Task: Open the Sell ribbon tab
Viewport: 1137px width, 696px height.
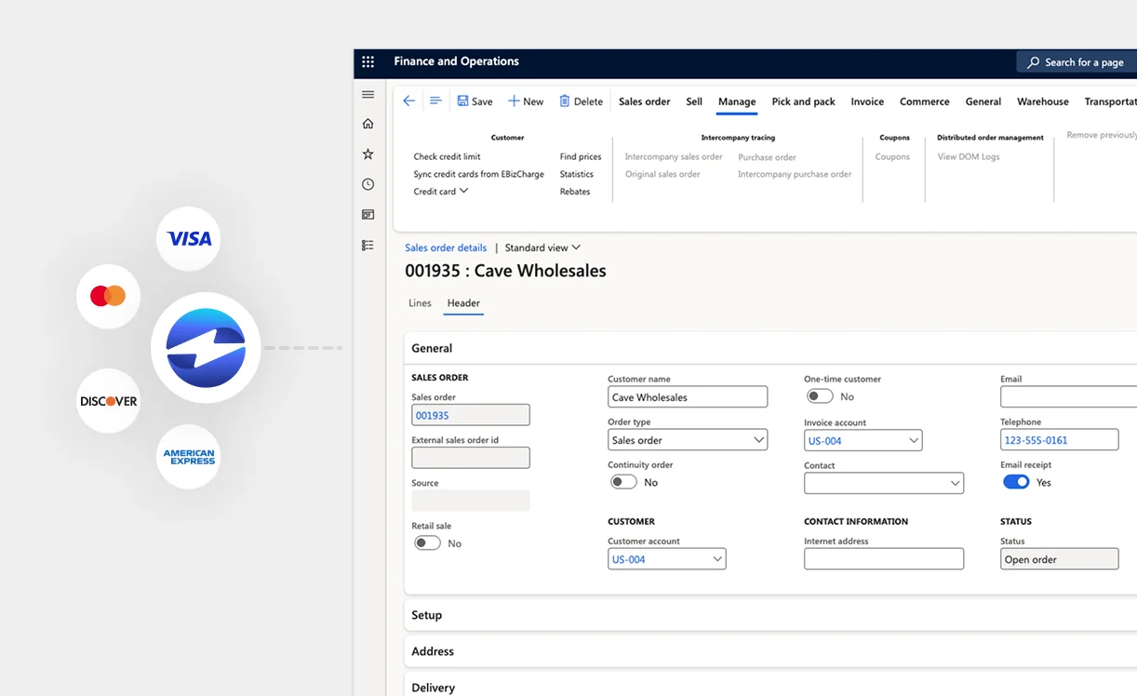Action: tap(694, 101)
